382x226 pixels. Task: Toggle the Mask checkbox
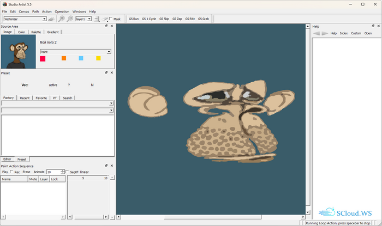(x=111, y=19)
